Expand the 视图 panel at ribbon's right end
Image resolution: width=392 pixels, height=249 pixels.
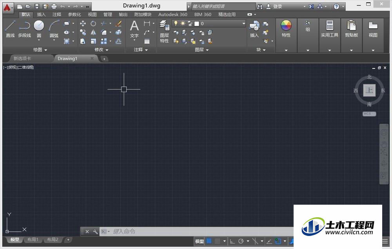(373, 50)
